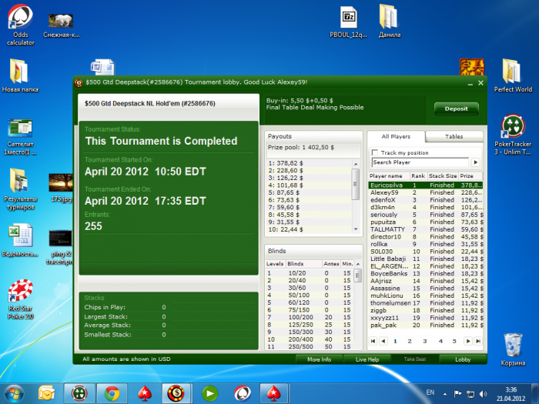This screenshot has height=404, width=539.
Task: Click the Blinds list scroll up arrow
Action: 358,264
